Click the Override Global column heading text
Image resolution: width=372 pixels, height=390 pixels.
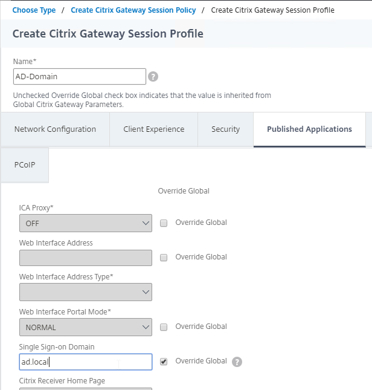[184, 191]
